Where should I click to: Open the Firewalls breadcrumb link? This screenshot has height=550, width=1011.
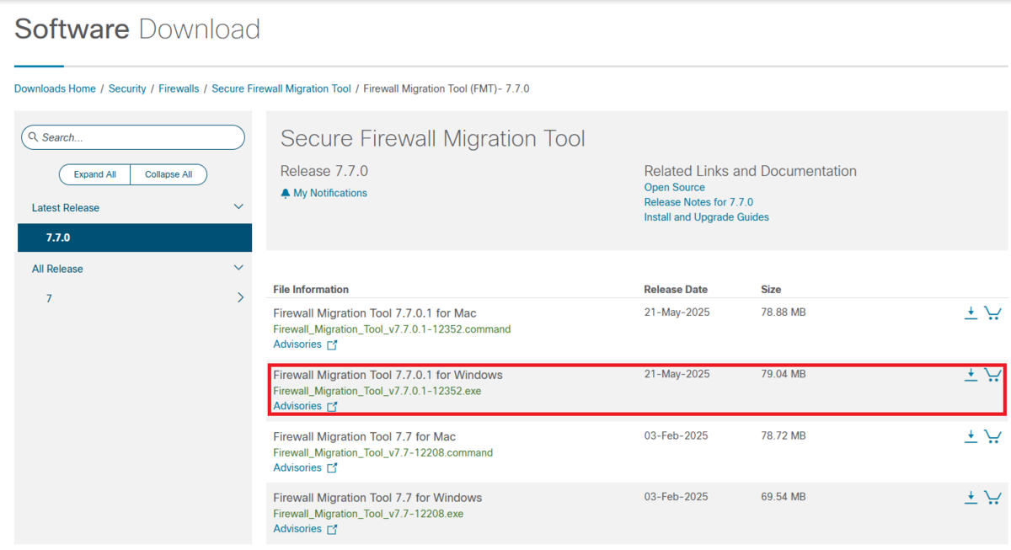tap(179, 88)
